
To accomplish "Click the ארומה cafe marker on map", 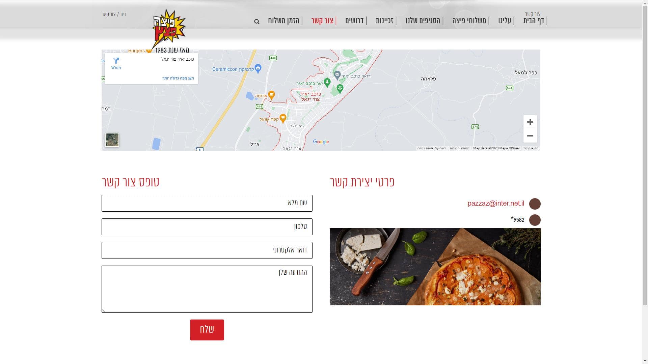I will (x=271, y=95).
